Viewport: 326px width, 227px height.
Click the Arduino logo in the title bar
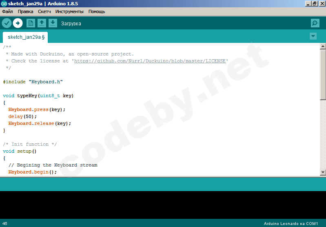point(4,4)
